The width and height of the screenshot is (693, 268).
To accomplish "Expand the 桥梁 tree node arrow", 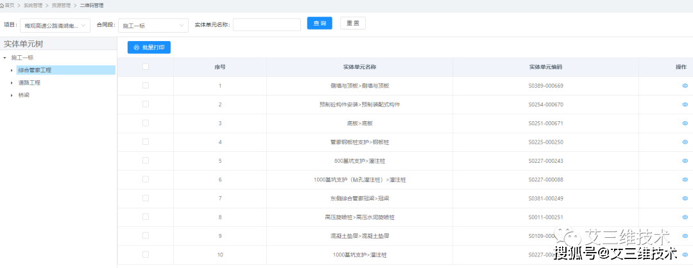I will coord(12,95).
